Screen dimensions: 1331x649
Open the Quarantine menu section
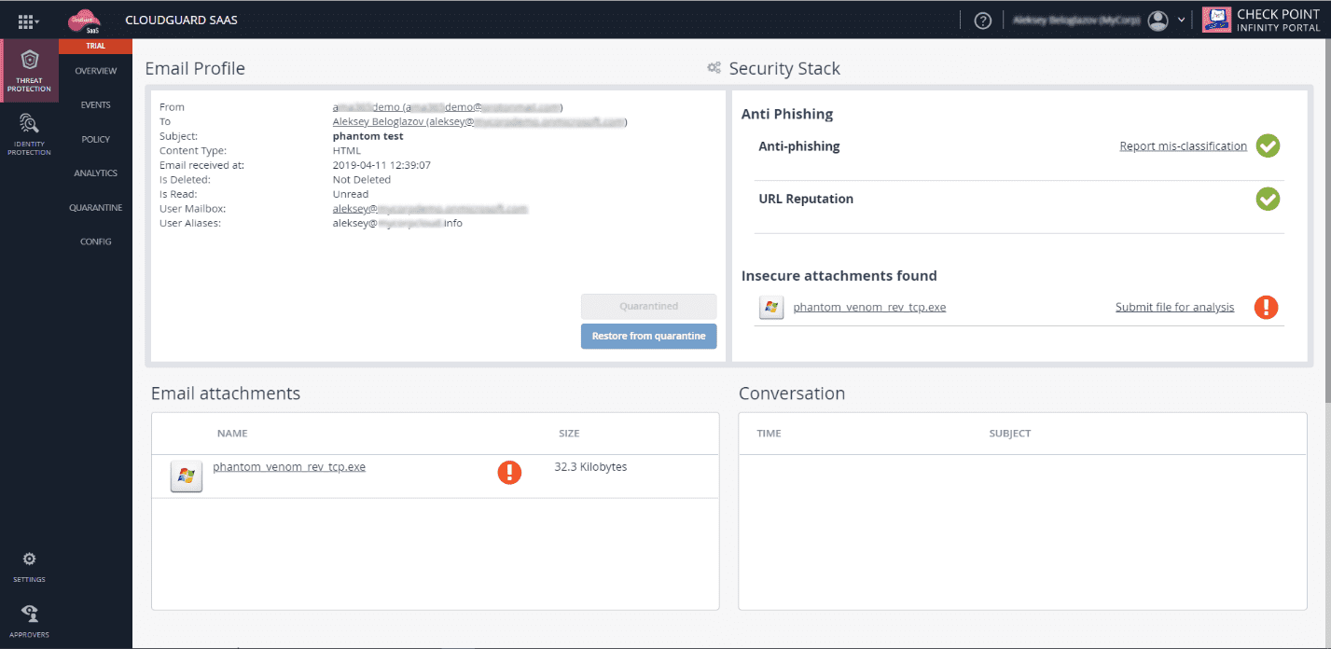tap(95, 208)
